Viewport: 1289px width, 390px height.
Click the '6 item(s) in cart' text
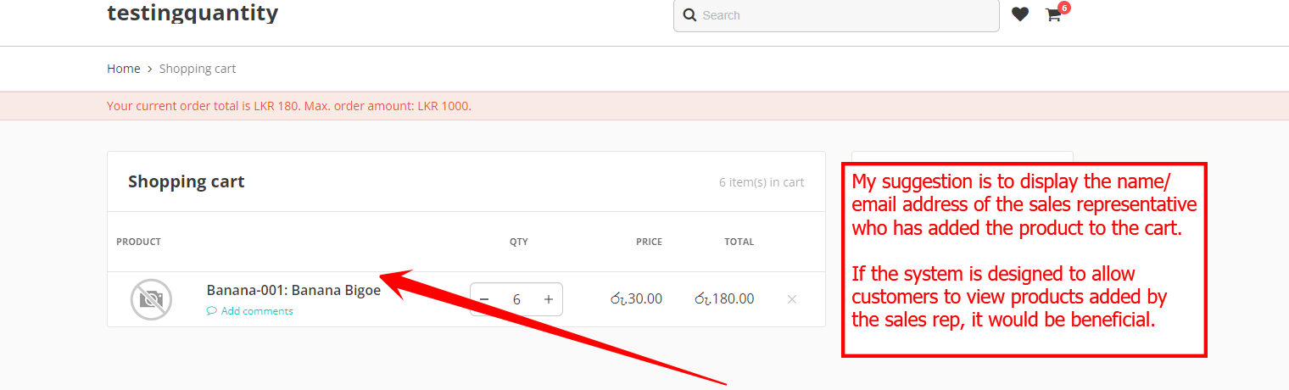tap(761, 182)
